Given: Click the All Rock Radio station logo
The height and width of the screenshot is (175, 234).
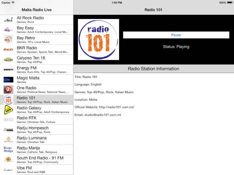Looking at the screenshot, I should pos(8,20).
